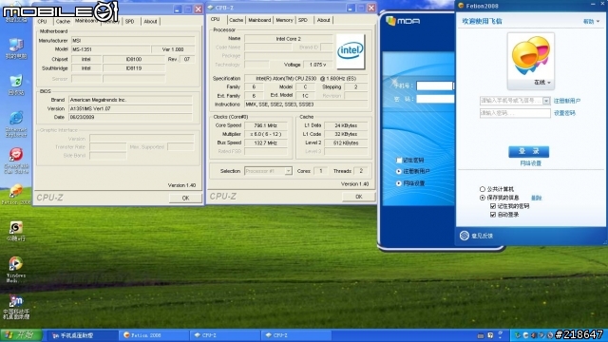Click the Model value MS-1351
608x342 pixels.
click(111, 49)
